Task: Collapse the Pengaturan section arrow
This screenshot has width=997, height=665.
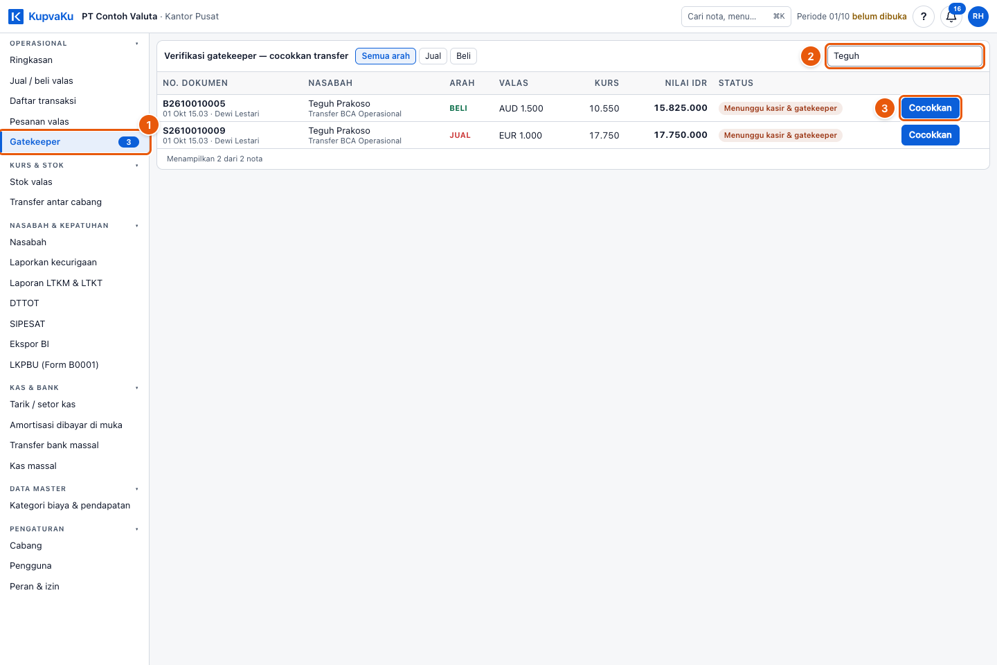Action: pos(137,529)
